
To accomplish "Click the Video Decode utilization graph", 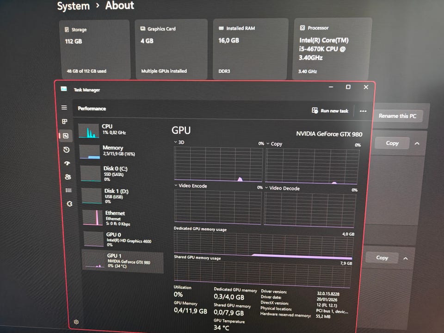I will pyautogui.click(x=310, y=210).
